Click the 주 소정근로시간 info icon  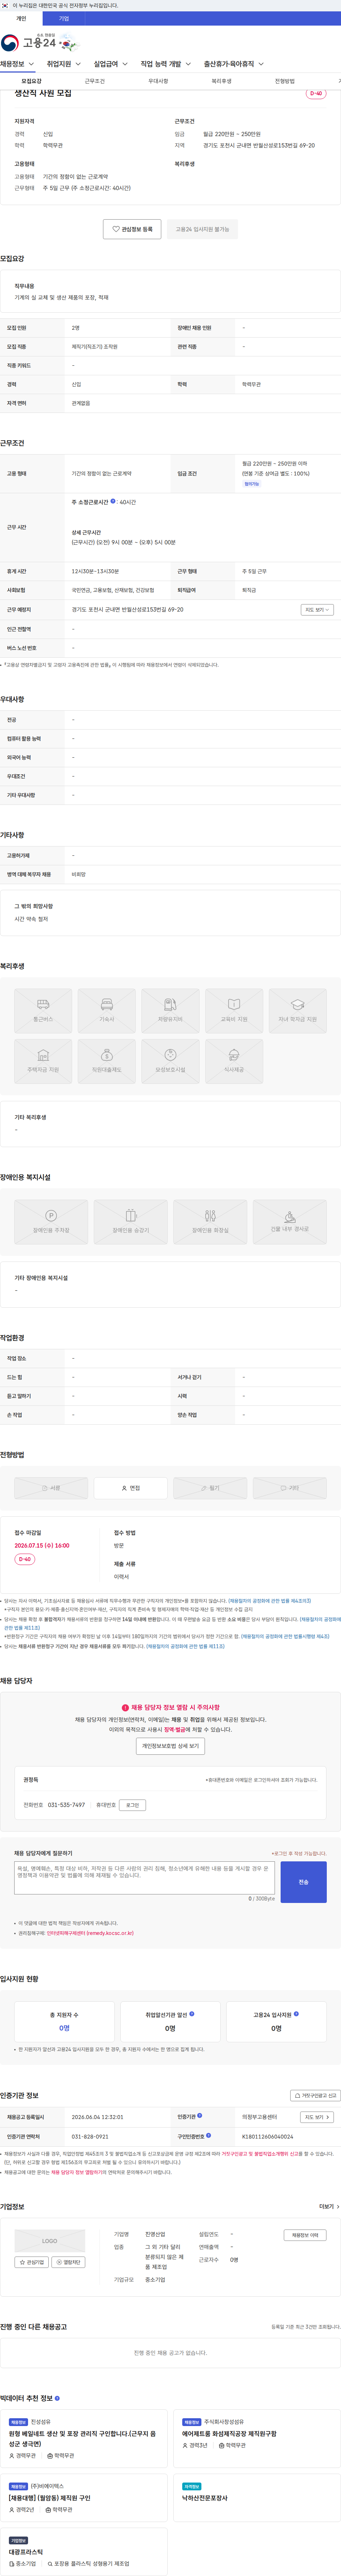click(x=113, y=501)
